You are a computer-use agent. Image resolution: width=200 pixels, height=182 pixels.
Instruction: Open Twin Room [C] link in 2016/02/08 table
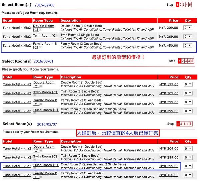(45, 36)
